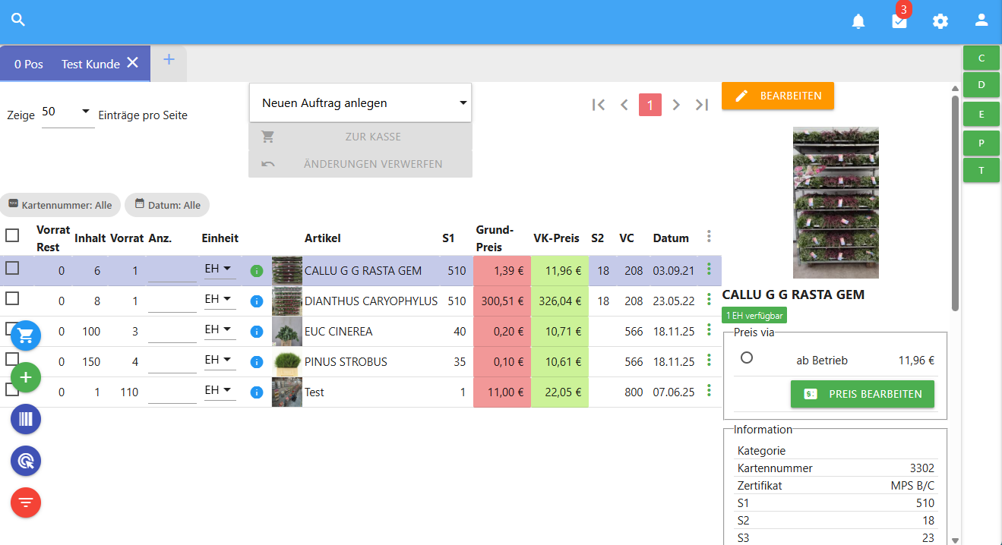
Task: Open the Neuen Auftrag anlegen dropdown
Action: (x=361, y=103)
